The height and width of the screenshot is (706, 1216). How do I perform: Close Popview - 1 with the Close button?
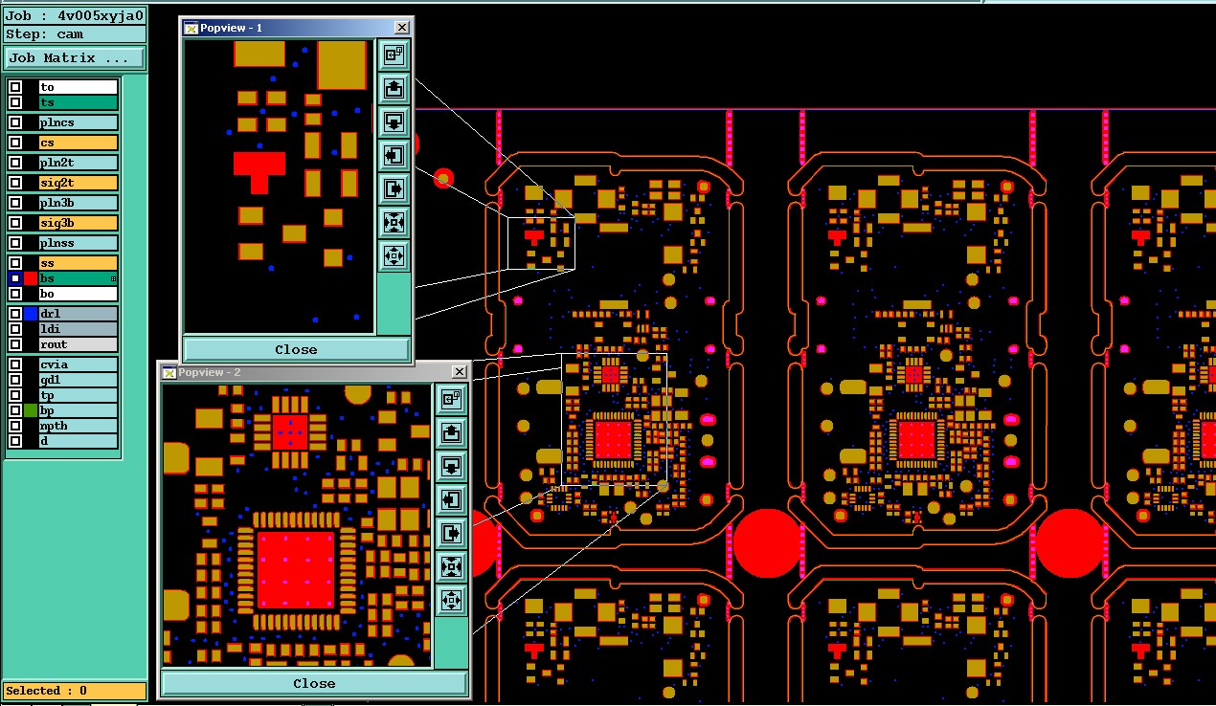(x=296, y=349)
